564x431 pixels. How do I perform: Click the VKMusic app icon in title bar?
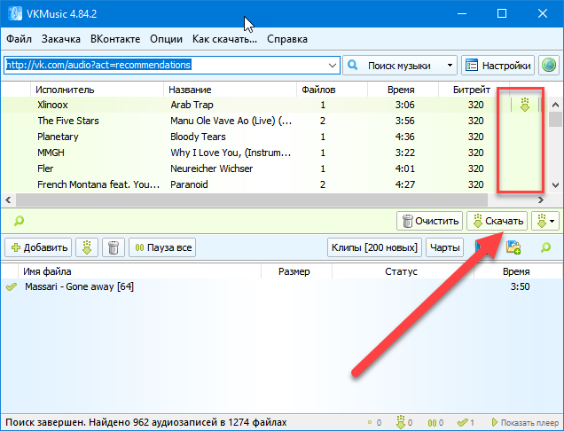click(15, 13)
